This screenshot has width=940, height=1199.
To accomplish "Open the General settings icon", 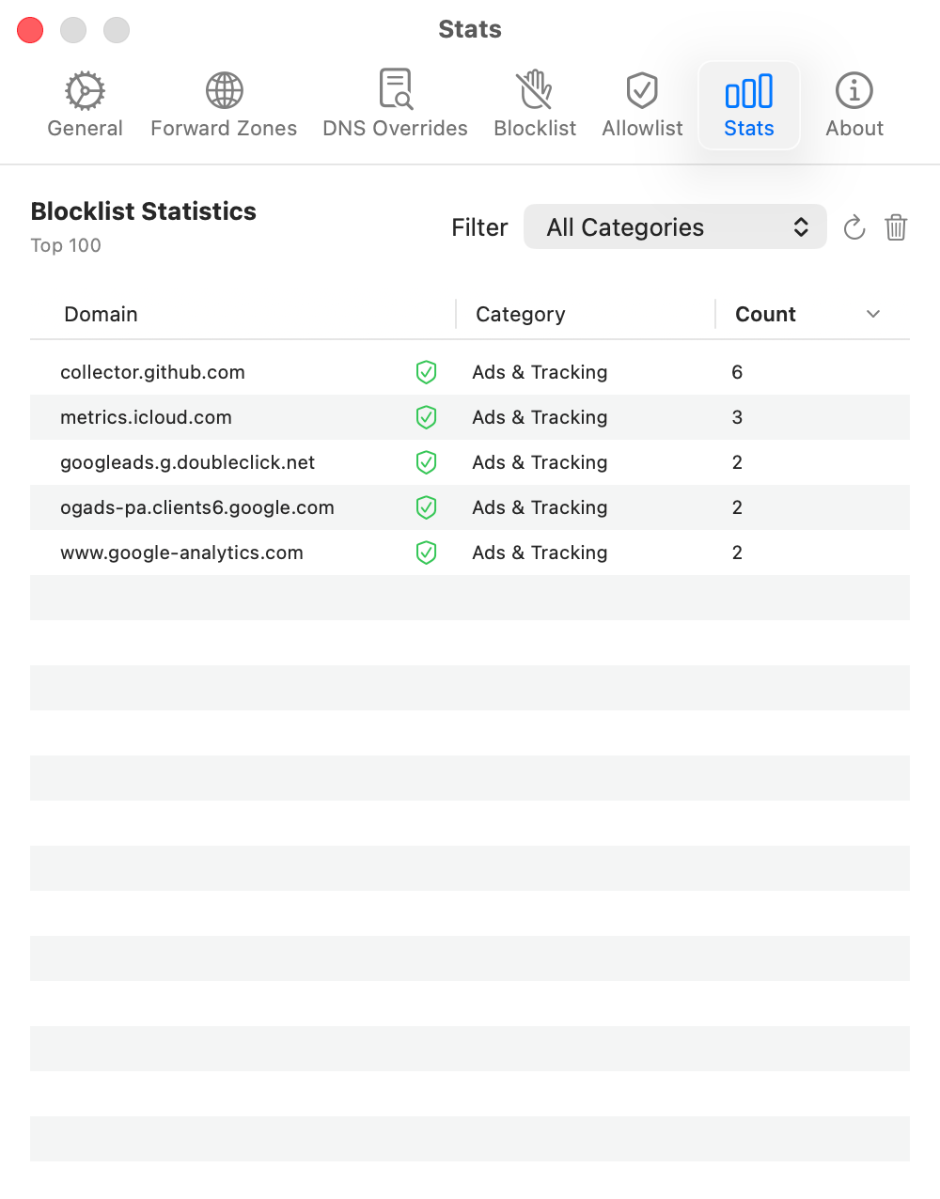I will pyautogui.click(x=84, y=90).
